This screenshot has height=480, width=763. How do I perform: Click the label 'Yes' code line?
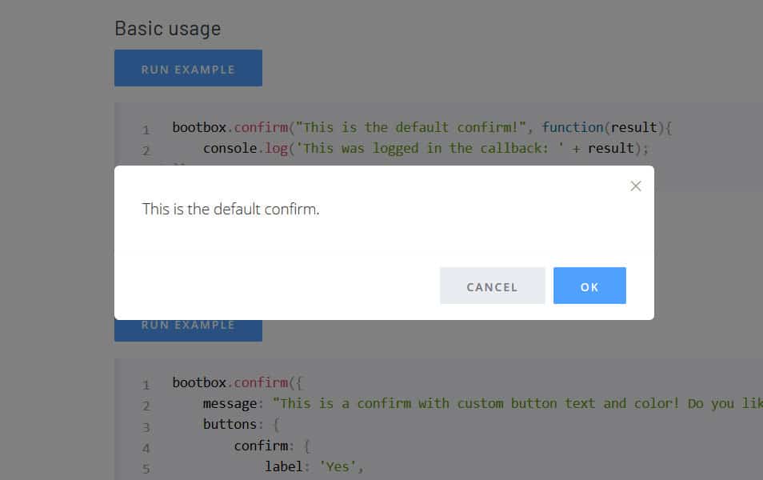click(x=314, y=466)
